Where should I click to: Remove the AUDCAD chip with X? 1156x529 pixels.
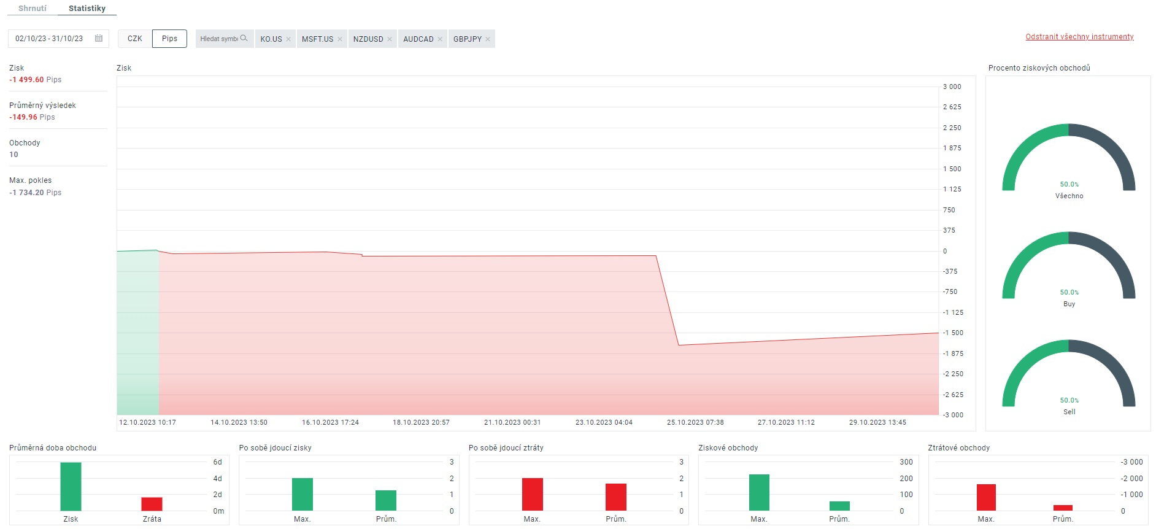440,39
